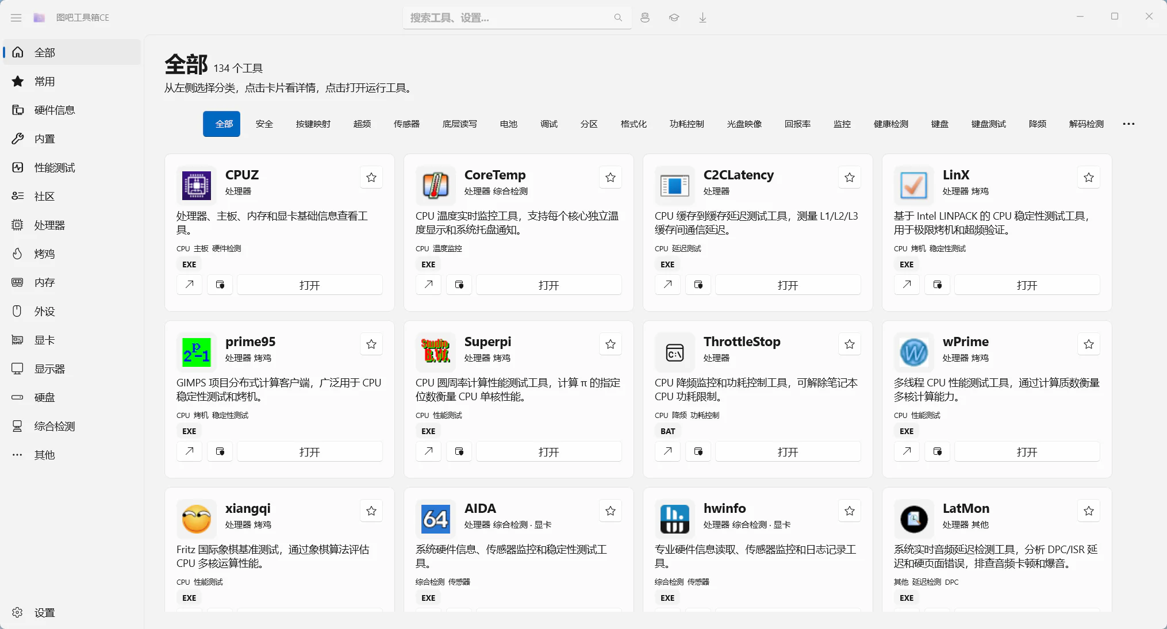Viewport: 1167px width, 629px height.
Task: Filter by the 安全 tag
Action: click(x=264, y=124)
